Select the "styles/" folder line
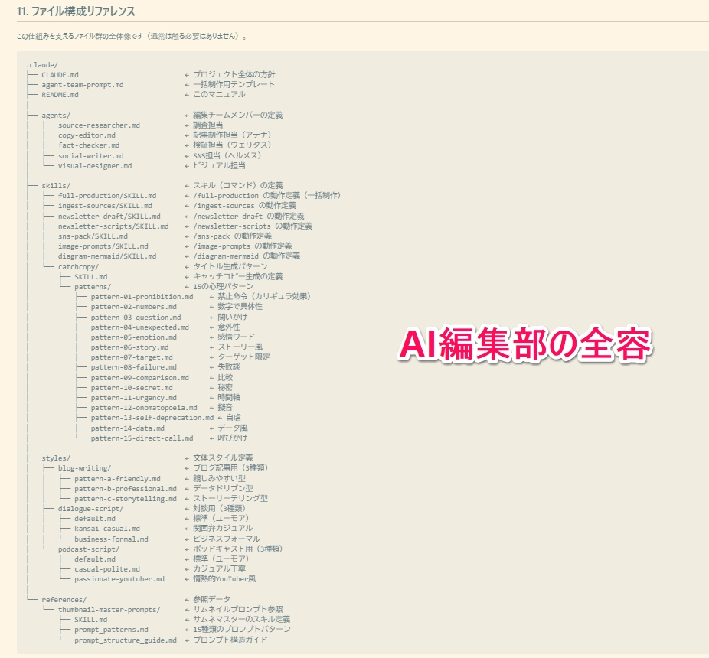The width and height of the screenshot is (709, 658). 56,458
